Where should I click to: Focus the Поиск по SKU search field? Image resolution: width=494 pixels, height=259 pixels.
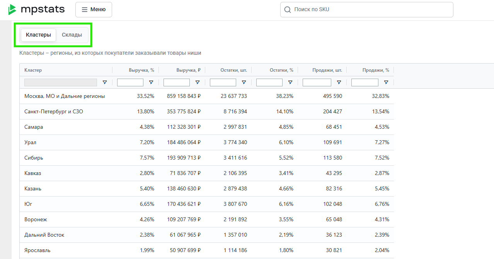(371, 10)
